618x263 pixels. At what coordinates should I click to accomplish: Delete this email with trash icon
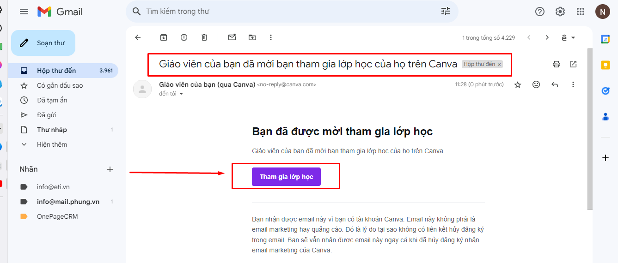click(204, 37)
